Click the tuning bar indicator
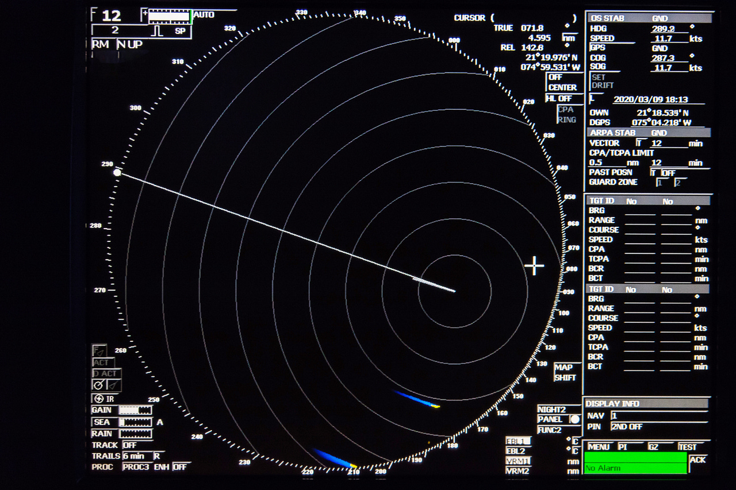Viewport: 736px width, 490px height. point(169,17)
